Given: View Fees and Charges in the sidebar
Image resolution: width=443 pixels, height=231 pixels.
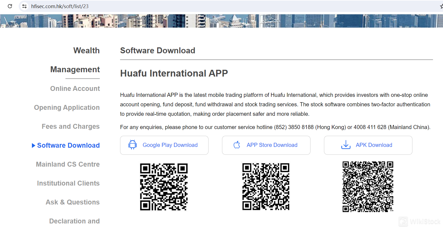Looking at the screenshot, I should point(71,127).
